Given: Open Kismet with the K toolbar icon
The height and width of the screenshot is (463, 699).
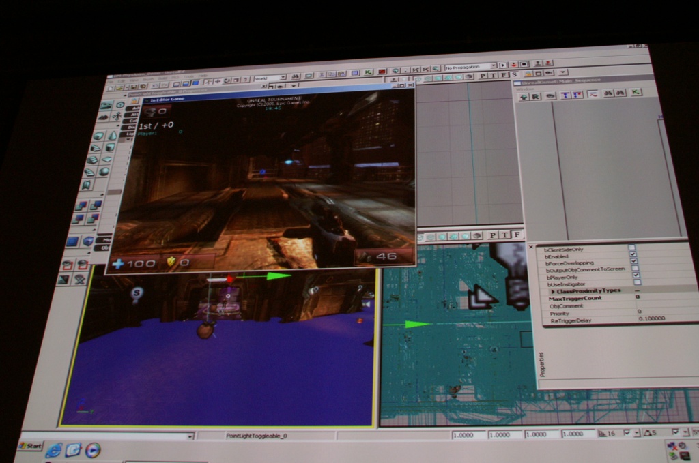Looking at the screenshot, I should point(368,71).
